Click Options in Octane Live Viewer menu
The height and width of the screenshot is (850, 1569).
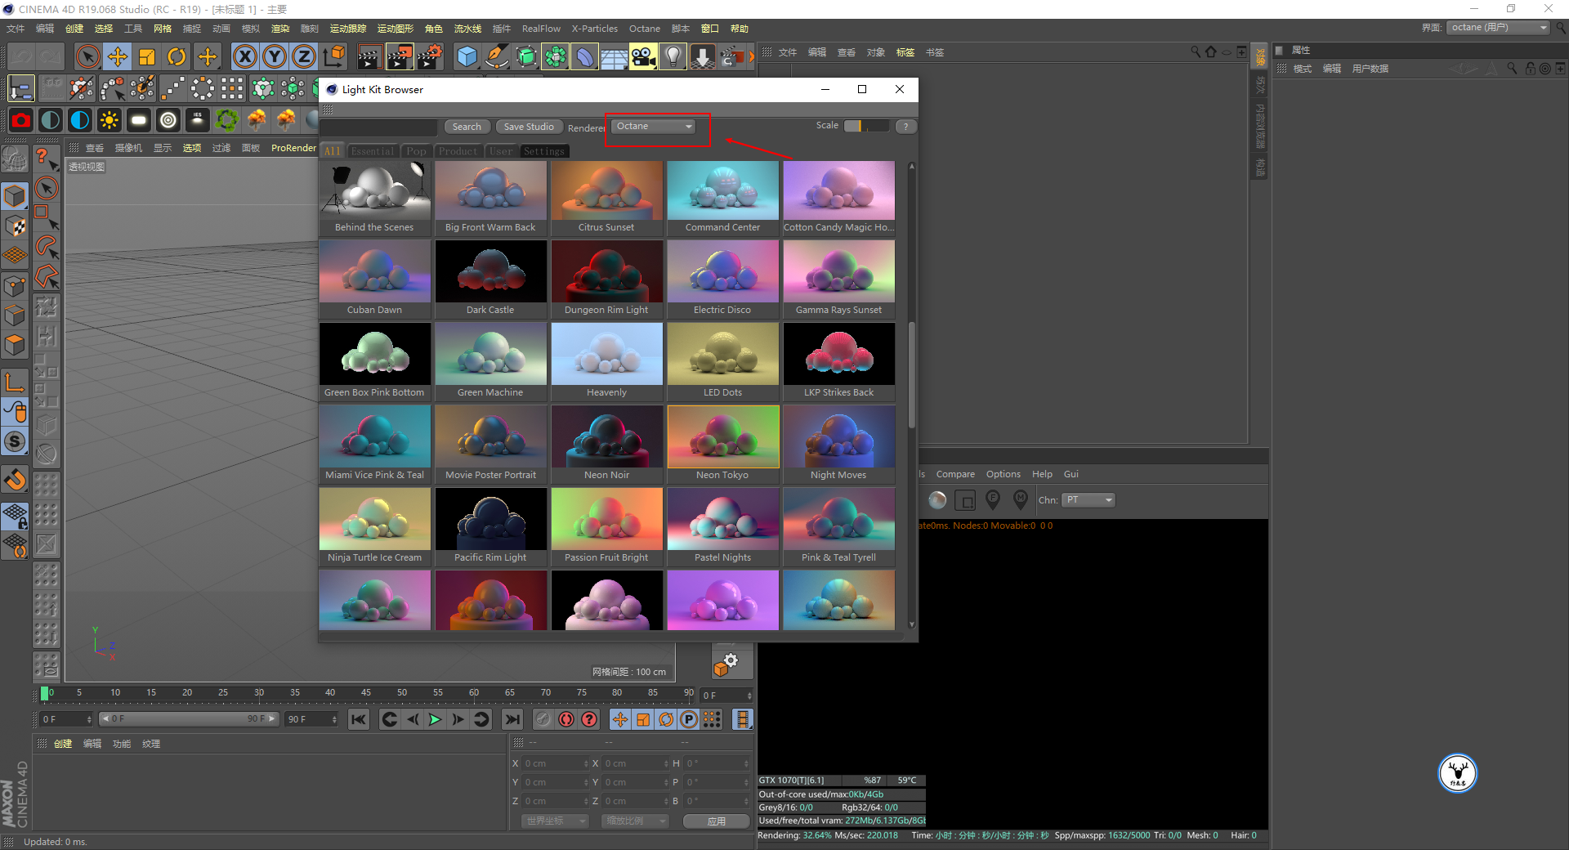click(1003, 474)
